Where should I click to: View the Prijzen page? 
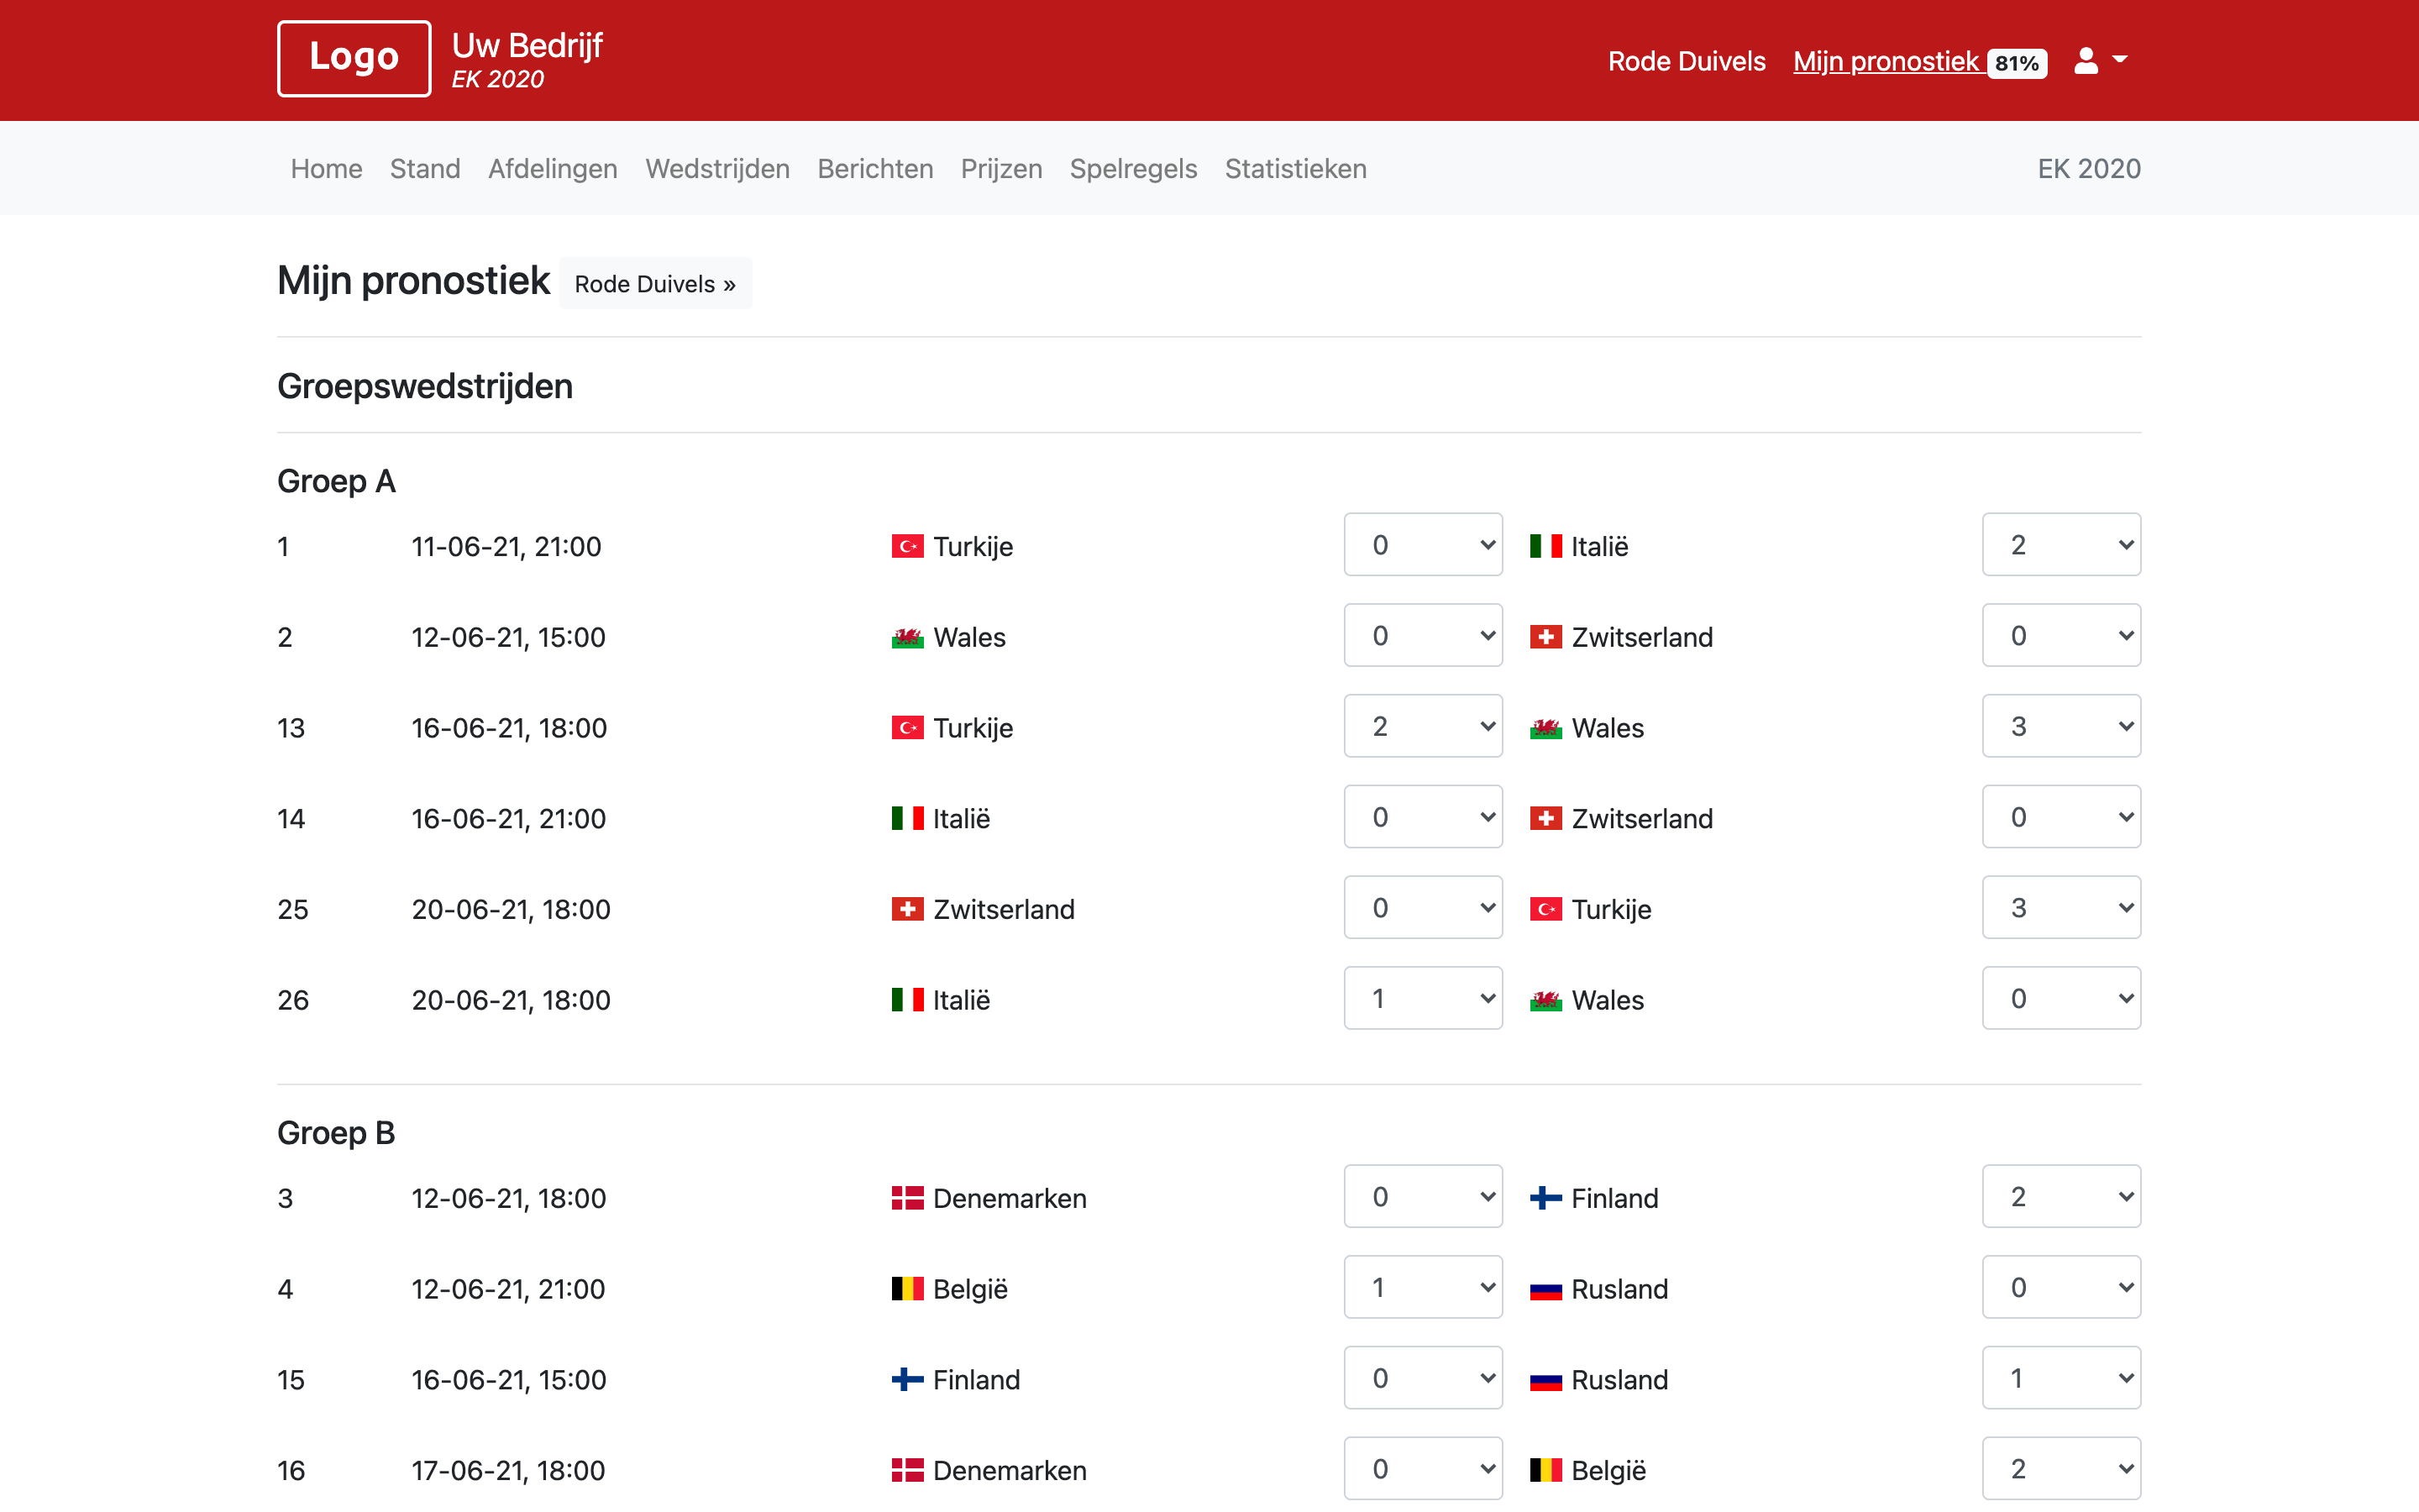pos(1001,168)
